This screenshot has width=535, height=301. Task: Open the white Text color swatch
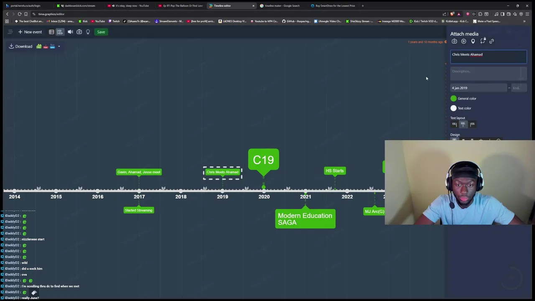point(453,108)
